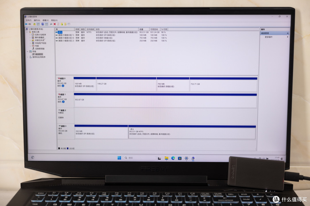The width and height of the screenshot is (310, 206).
Task: Select the (磁盘 0 磁盘分区 4) volume row
Action: click(111, 38)
